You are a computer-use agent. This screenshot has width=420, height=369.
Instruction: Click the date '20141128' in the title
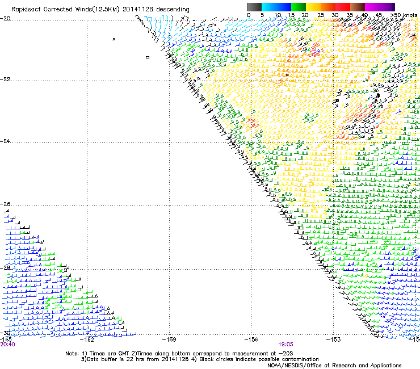[x=138, y=10]
